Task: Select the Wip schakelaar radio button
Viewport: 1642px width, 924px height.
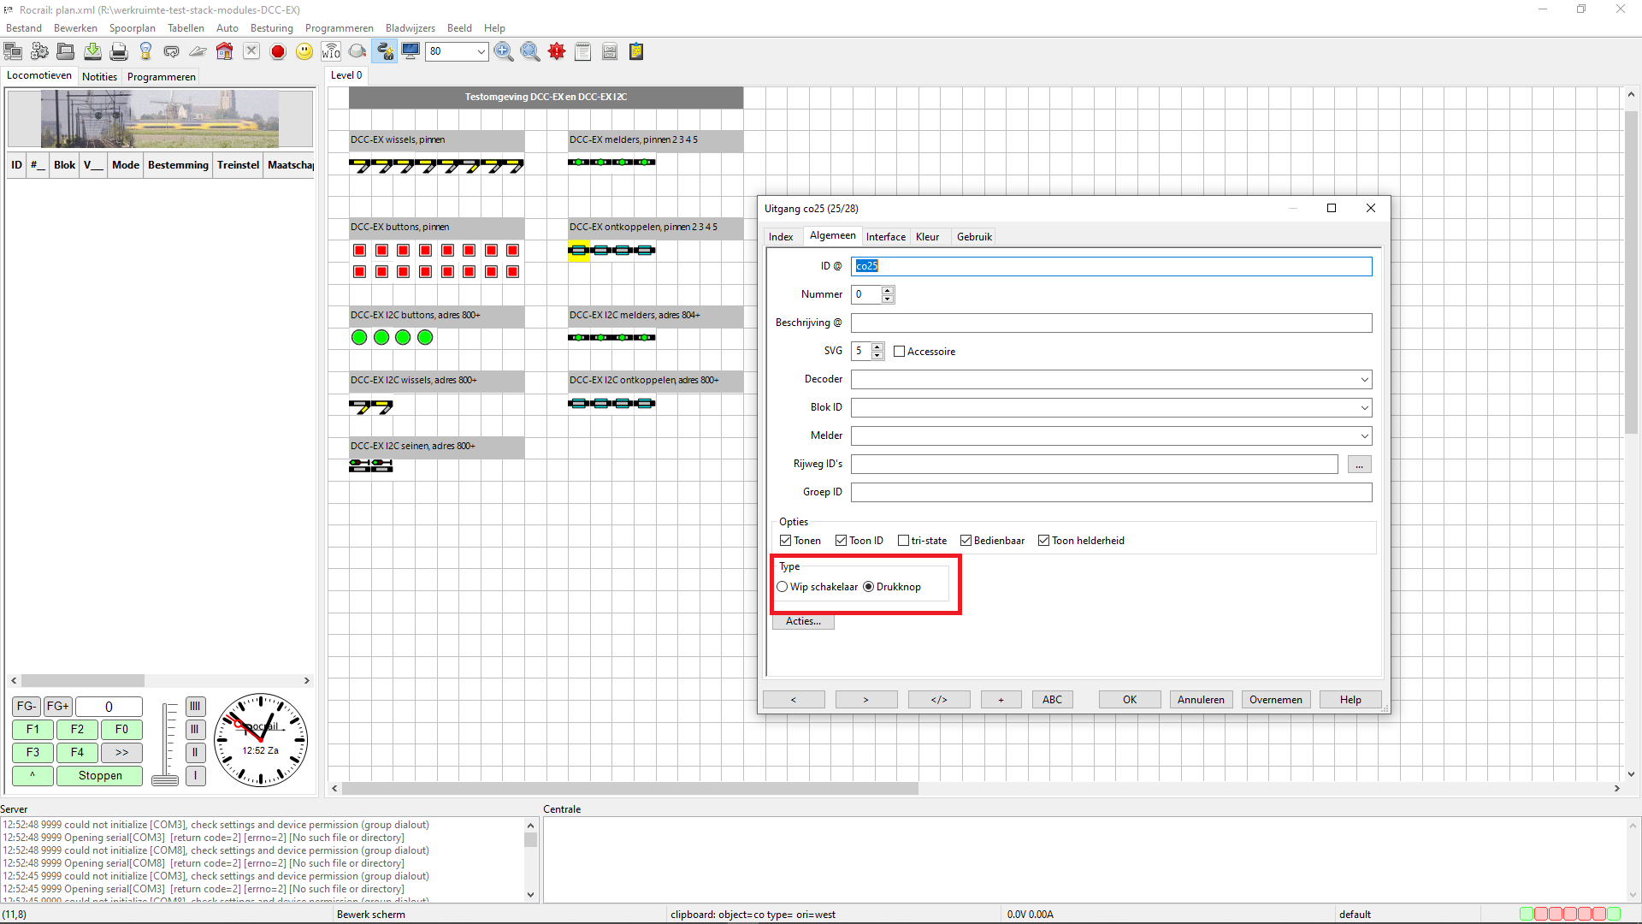Action: (x=782, y=587)
